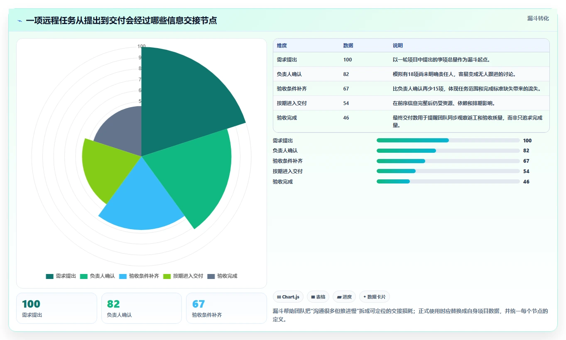Toggle the 验收完成 legend color box
Viewport: 566px width, 340px height.
coord(211,276)
